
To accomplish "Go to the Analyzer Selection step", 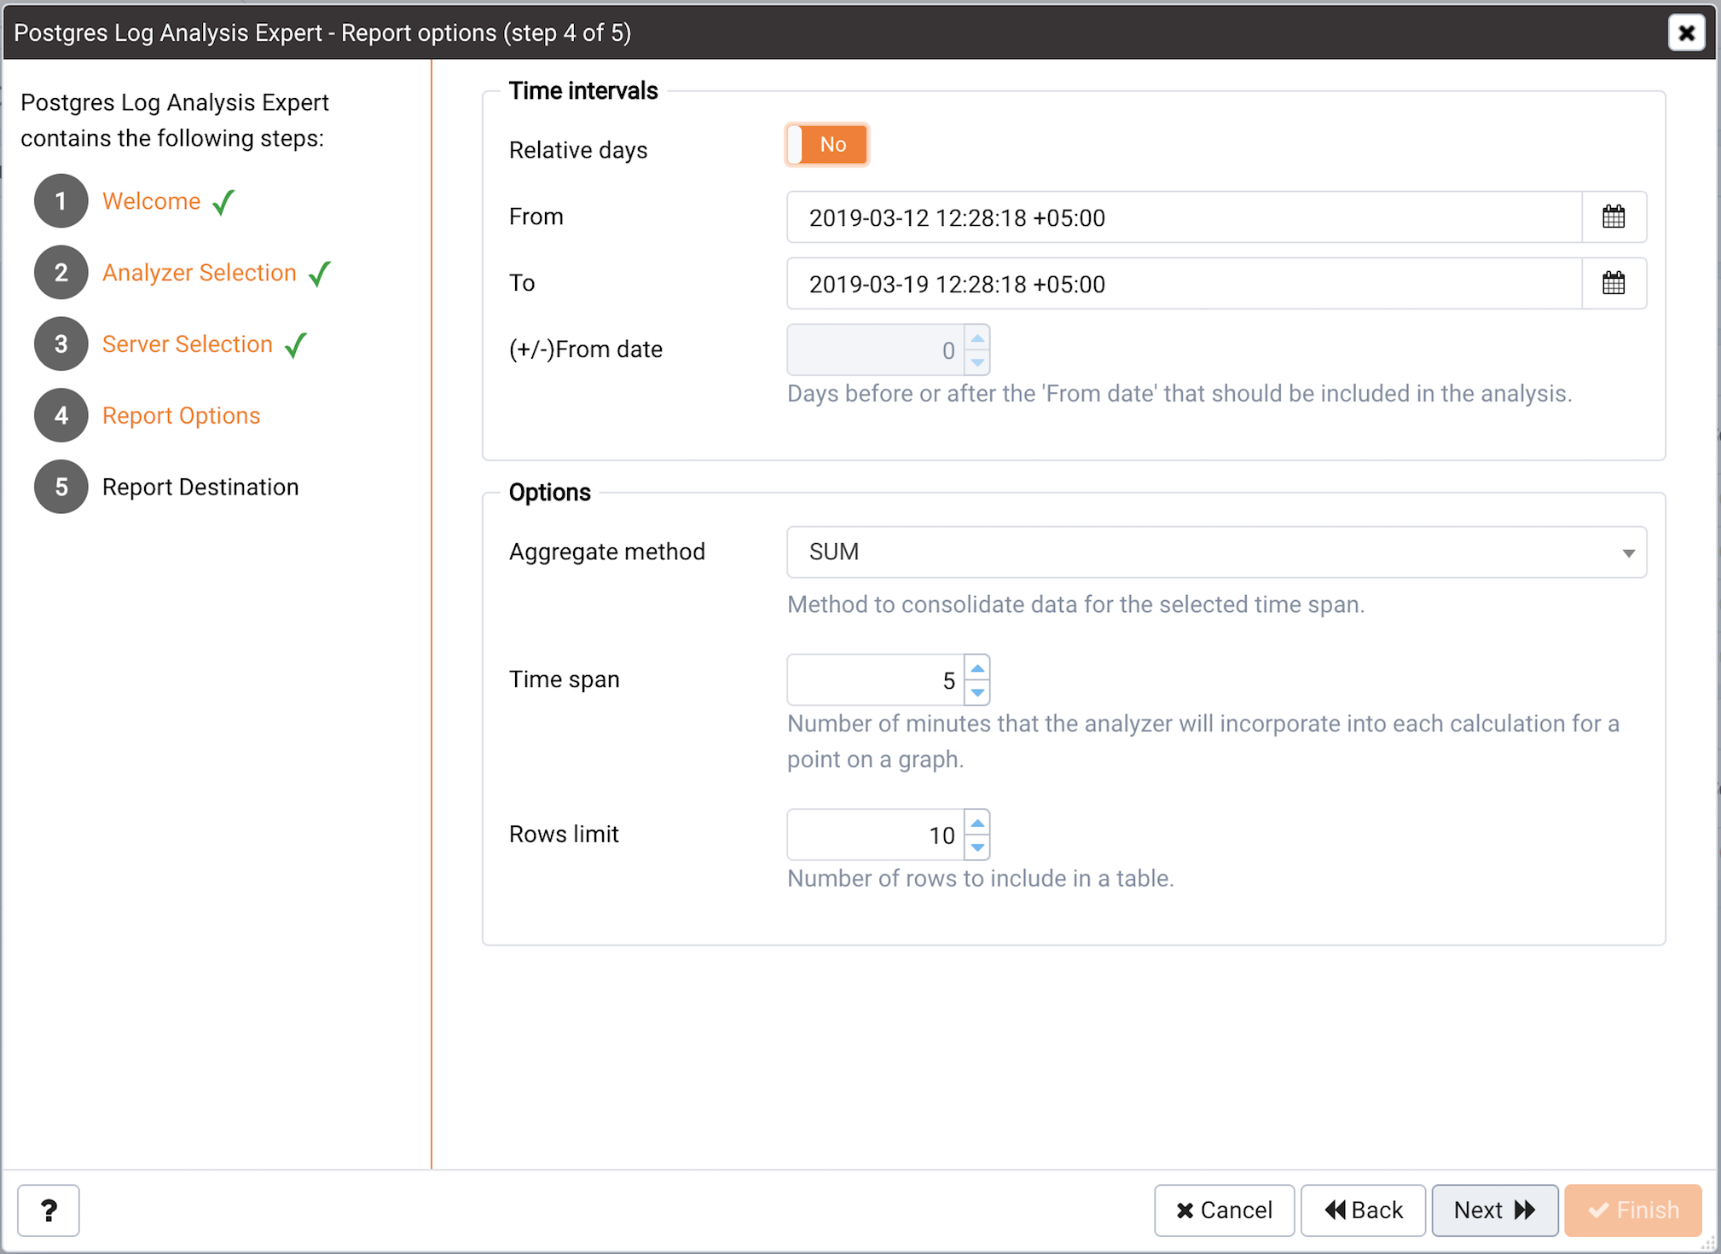I will click(x=199, y=273).
